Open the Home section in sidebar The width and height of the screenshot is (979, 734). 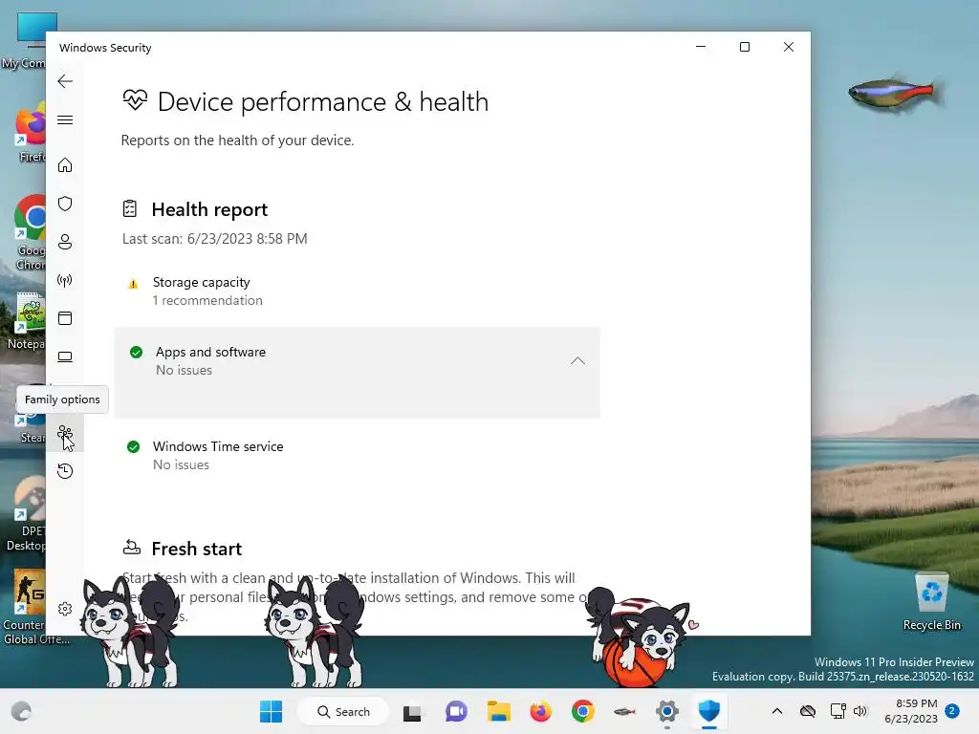(65, 164)
